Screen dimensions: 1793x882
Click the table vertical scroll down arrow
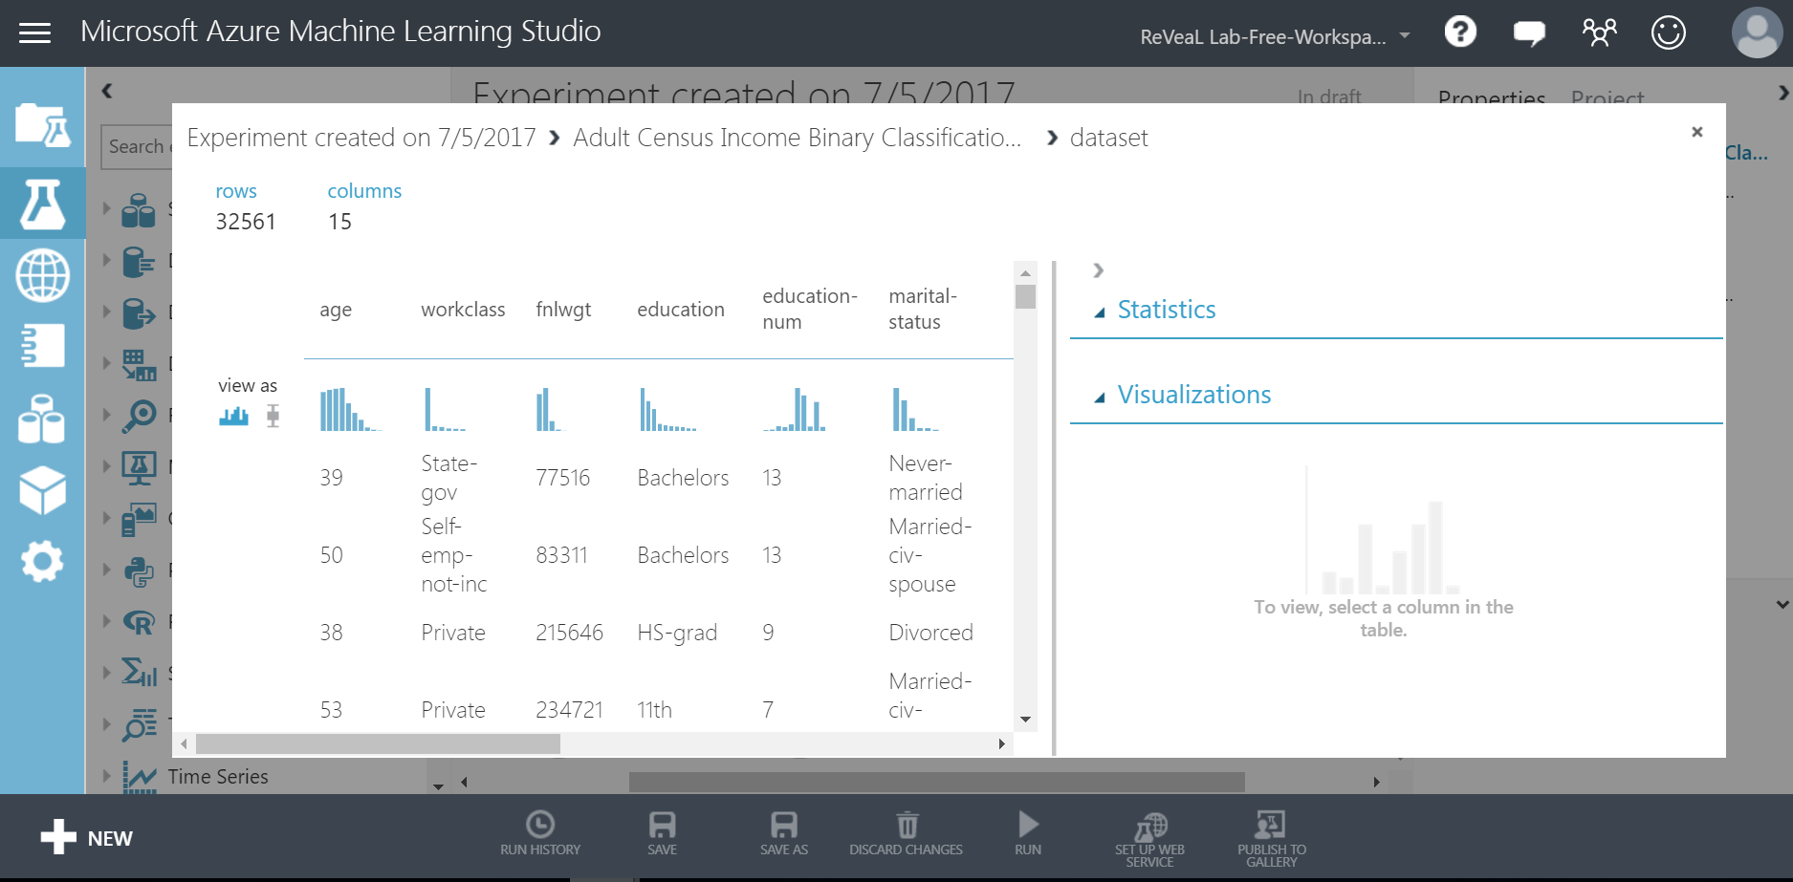click(1025, 720)
